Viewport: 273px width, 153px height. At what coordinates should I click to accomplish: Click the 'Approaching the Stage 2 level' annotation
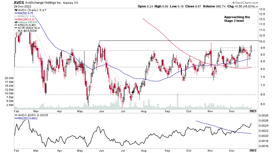[237, 19]
